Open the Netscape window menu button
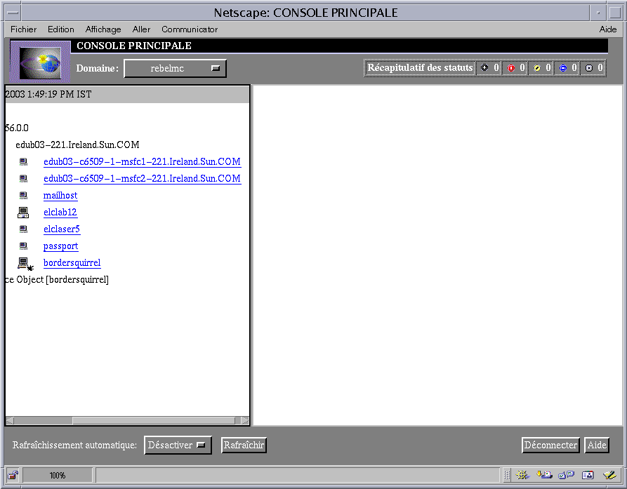This screenshot has width=627, height=489. (x=13, y=13)
